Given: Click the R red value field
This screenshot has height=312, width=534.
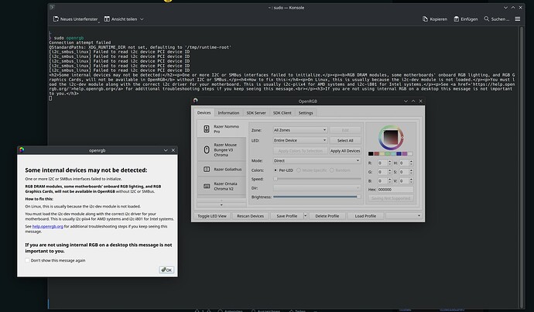Looking at the screenshot, I should [385, 163].
